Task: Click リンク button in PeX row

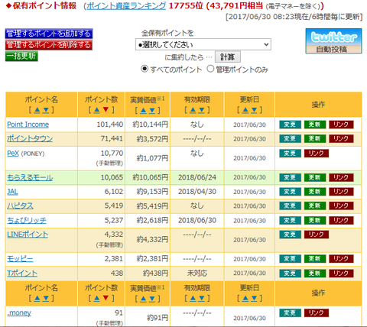Action: [x=317, y=154]
